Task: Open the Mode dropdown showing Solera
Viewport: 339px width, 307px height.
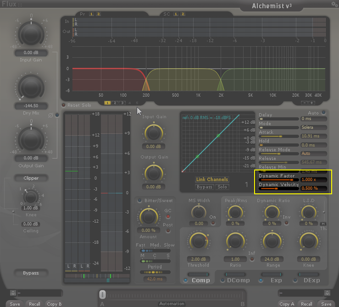Action: [x=314, y=127]
